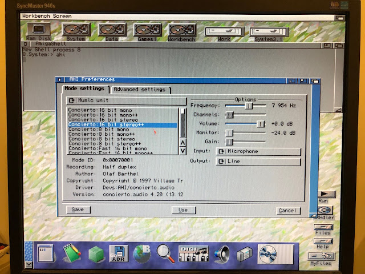
Task: Click the mode list scroll down arrow
Action: tap(183, 151)
